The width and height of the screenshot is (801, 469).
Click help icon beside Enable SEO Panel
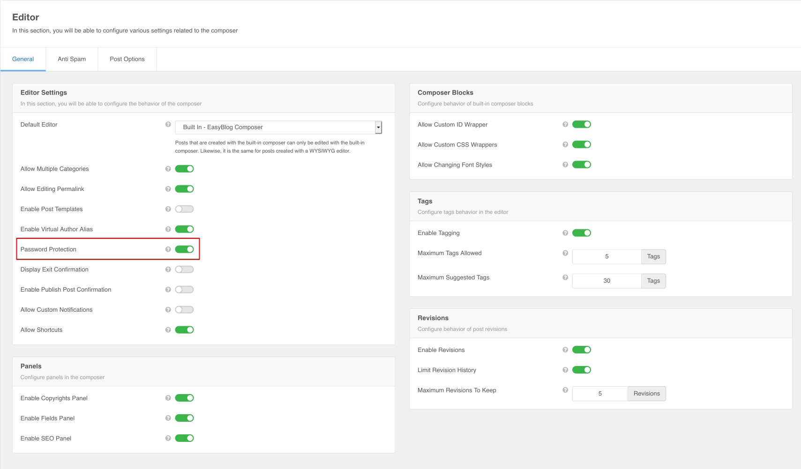168,438
